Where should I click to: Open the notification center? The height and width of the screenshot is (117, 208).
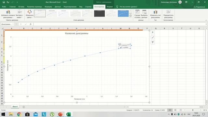[x=204, y=114]
